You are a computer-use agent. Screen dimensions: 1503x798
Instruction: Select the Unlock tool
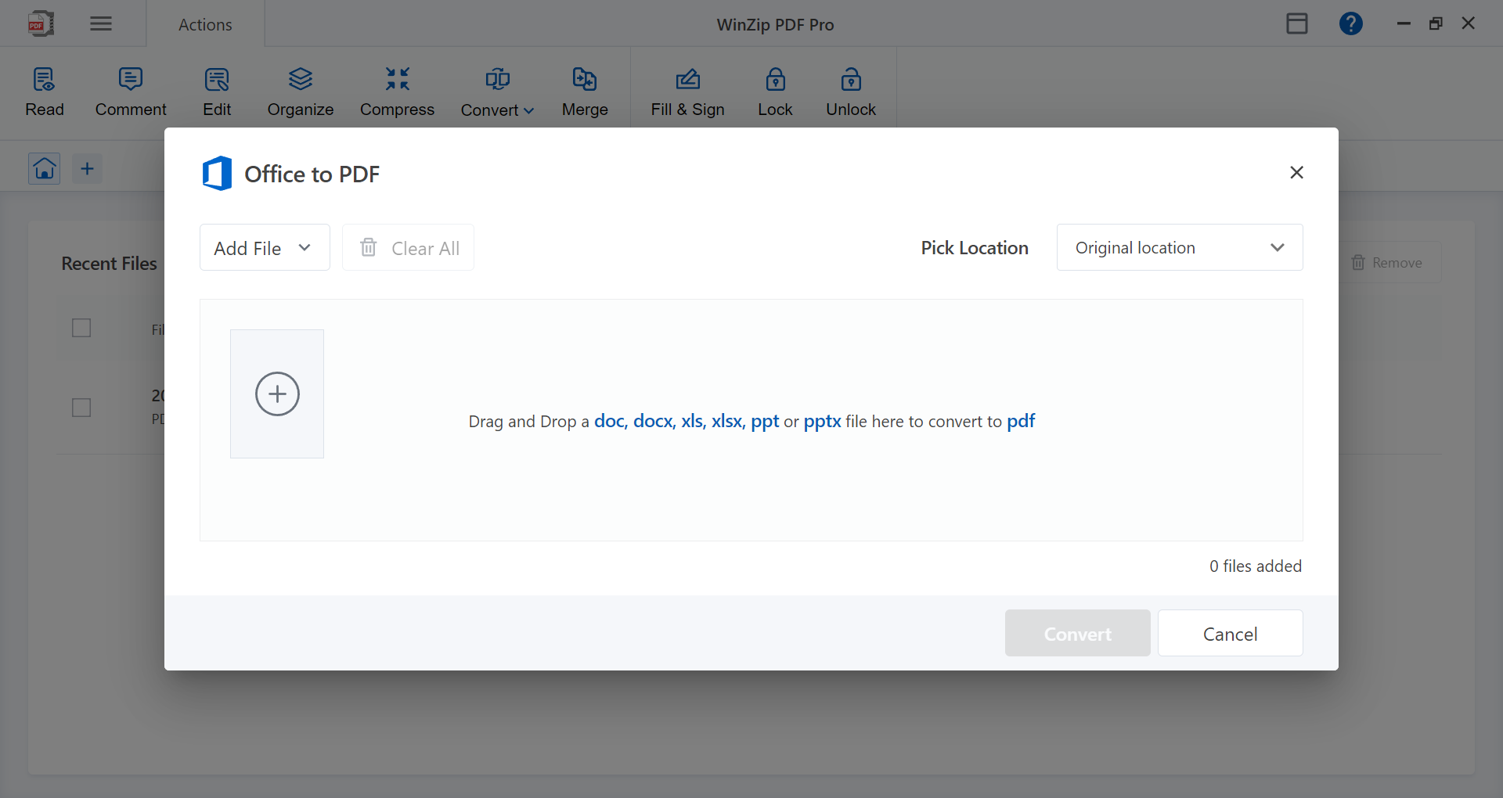pos(850,90)
